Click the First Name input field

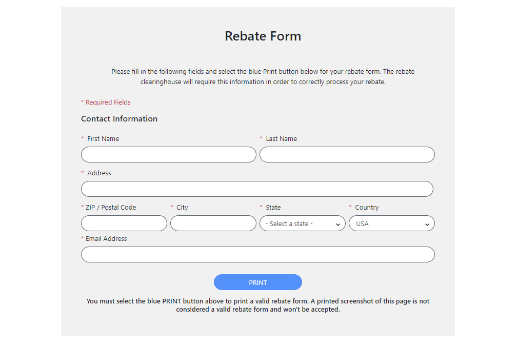(168, 155)
